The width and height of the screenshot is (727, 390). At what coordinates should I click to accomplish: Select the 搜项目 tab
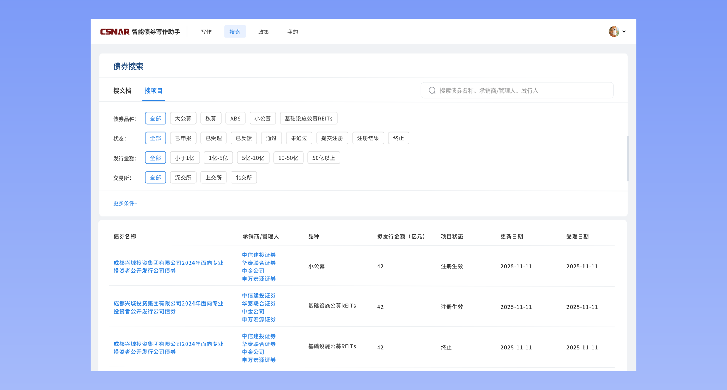153,90
